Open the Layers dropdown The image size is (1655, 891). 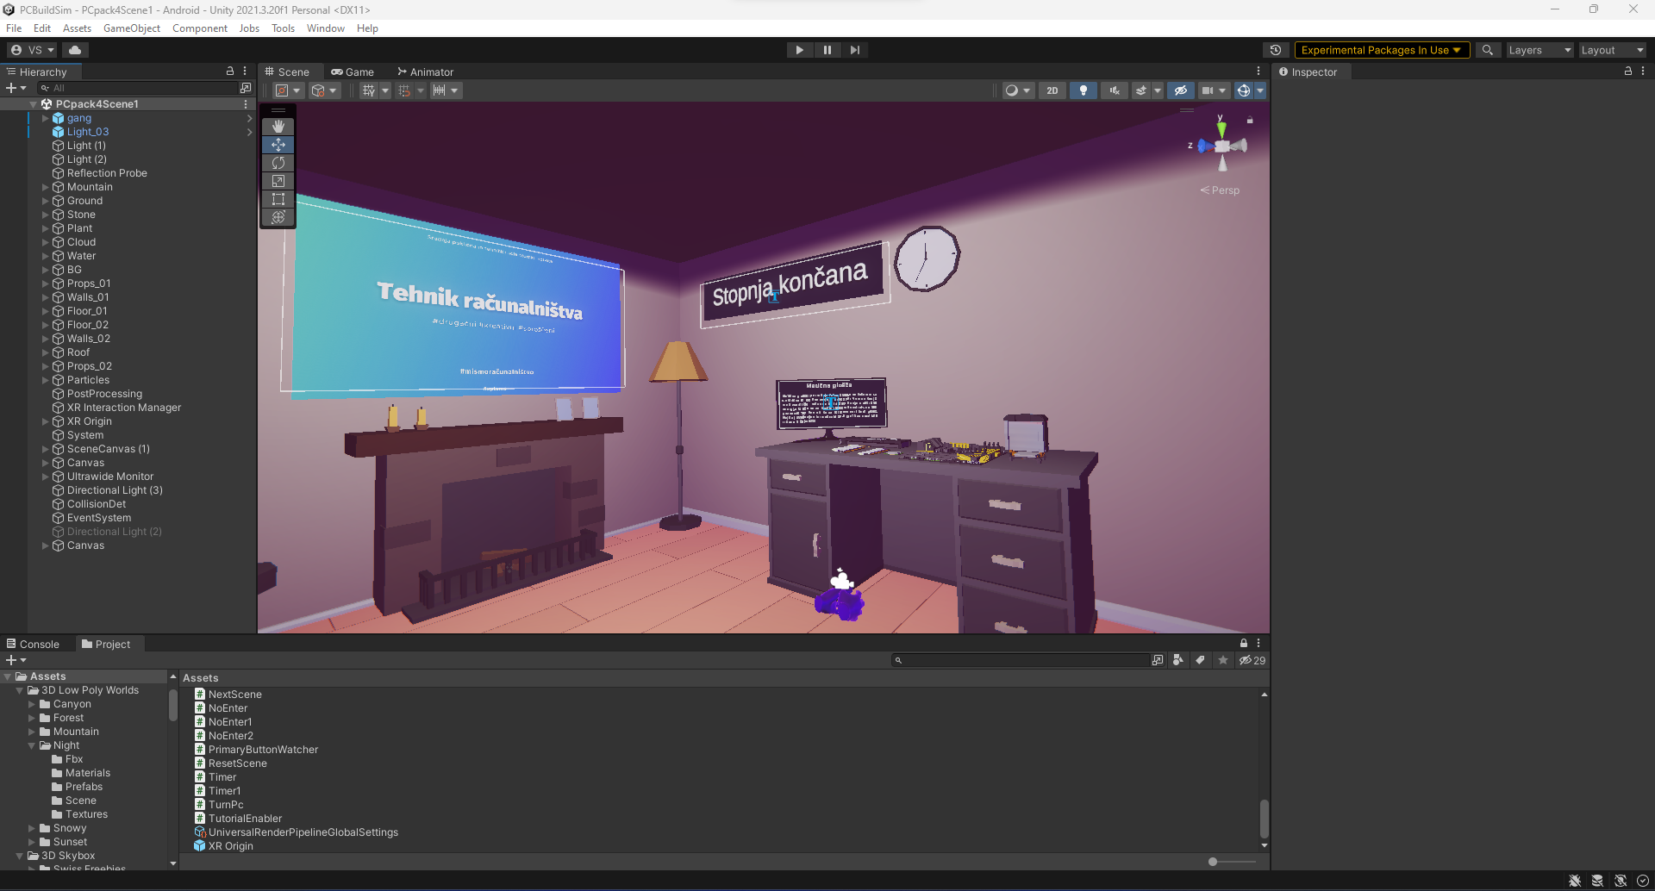tap(1539, 50)
